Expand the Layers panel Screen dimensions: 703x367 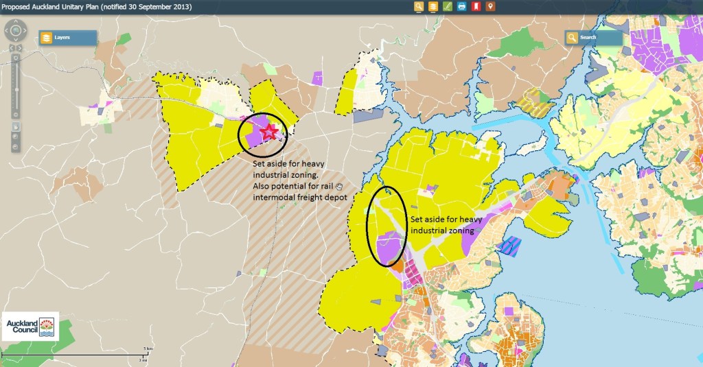tap(67, 38)
